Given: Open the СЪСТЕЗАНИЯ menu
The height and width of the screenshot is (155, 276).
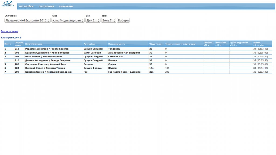Looking at the screenshot, I should click(46, 6).
